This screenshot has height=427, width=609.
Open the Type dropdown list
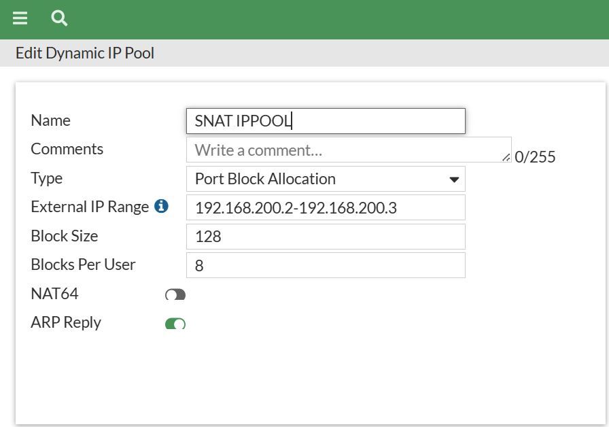[x=326, y=179]
